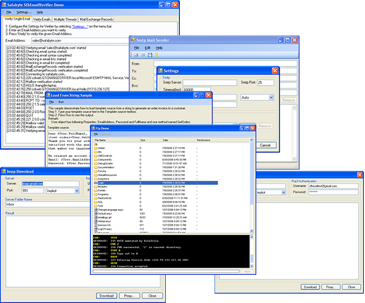Viewport: 365px width, 303px height.
Task: Click Download button in Imap Download window
Action: 106,295
